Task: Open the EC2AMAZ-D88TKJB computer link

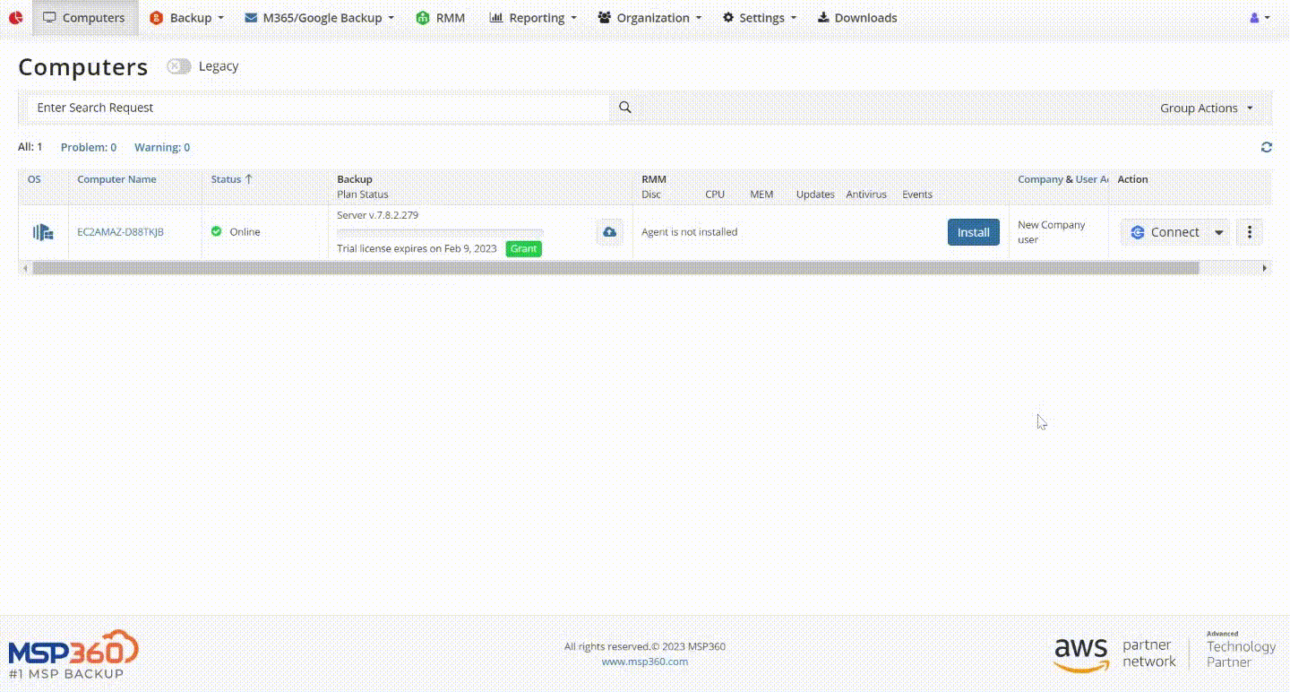Action: [120, 232]
